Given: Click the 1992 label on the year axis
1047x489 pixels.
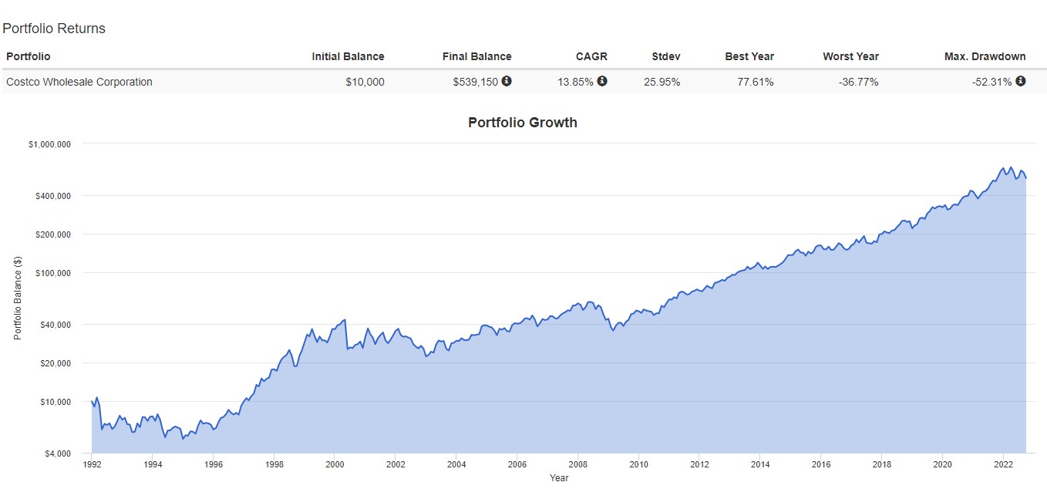Looking at the screenshot, I should tap(92, 465).
